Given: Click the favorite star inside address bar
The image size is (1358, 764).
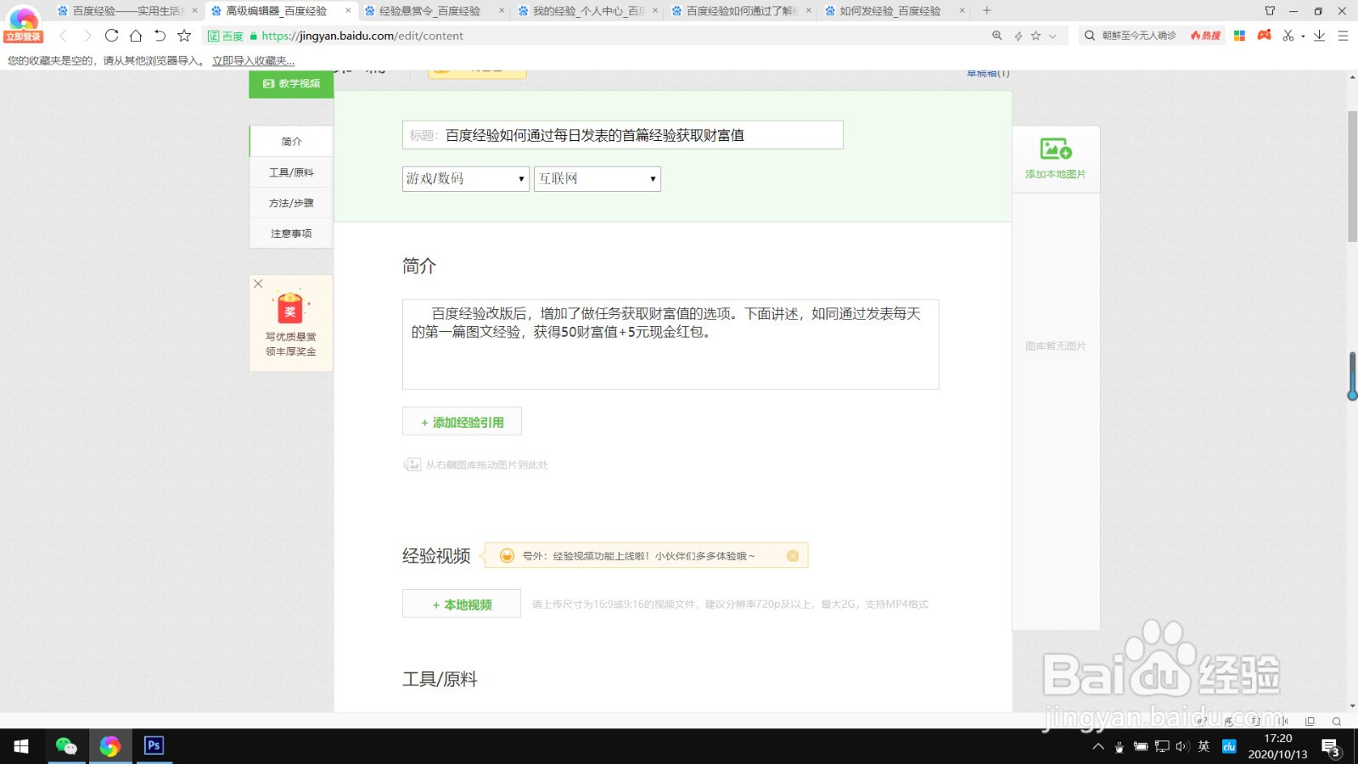Looking at the screenshot, I should [1035, 36].
